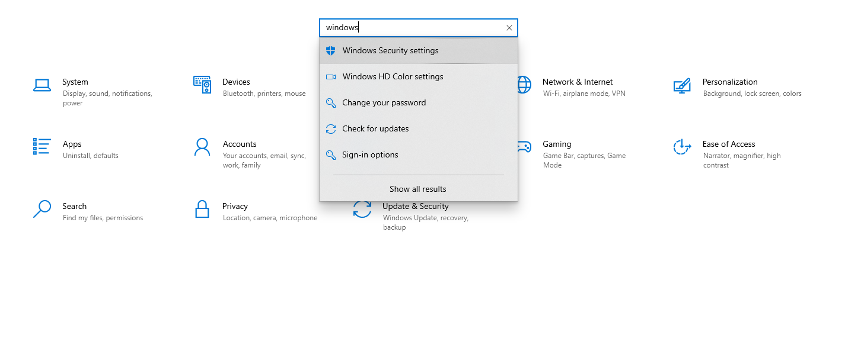Click 'Display, sound, notifications, power' description
The image size is (845, 354).
click(107, 99)
